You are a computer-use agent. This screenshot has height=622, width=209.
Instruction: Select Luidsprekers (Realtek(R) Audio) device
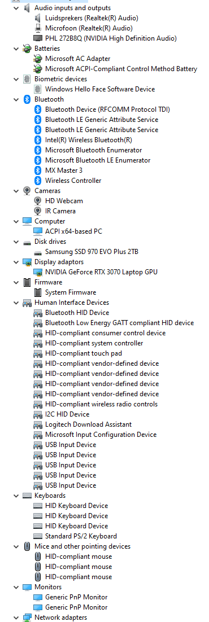(92, 18)
